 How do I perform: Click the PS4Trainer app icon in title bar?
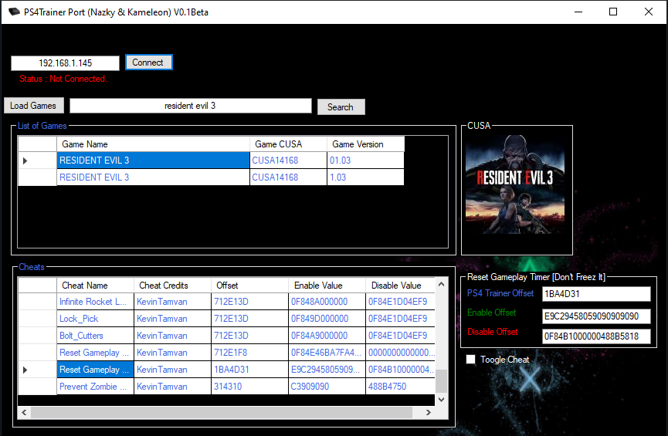(x=14, y=12)
